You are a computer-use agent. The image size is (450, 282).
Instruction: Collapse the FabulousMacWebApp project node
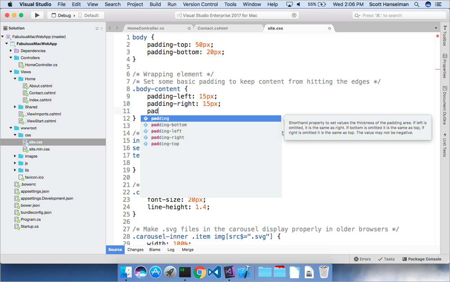pos(7,44)
